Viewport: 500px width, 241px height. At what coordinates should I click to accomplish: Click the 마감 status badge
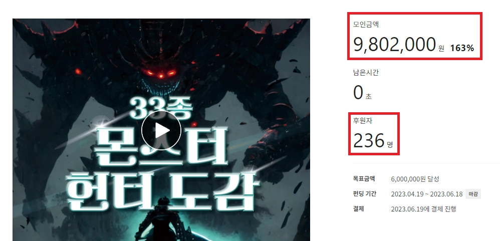point(473,194)
